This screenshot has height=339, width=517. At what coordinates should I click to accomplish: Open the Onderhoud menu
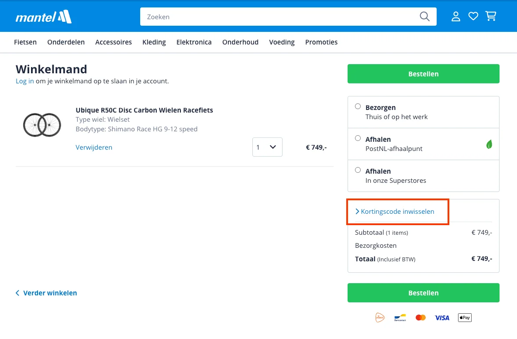tap(240, 42)
